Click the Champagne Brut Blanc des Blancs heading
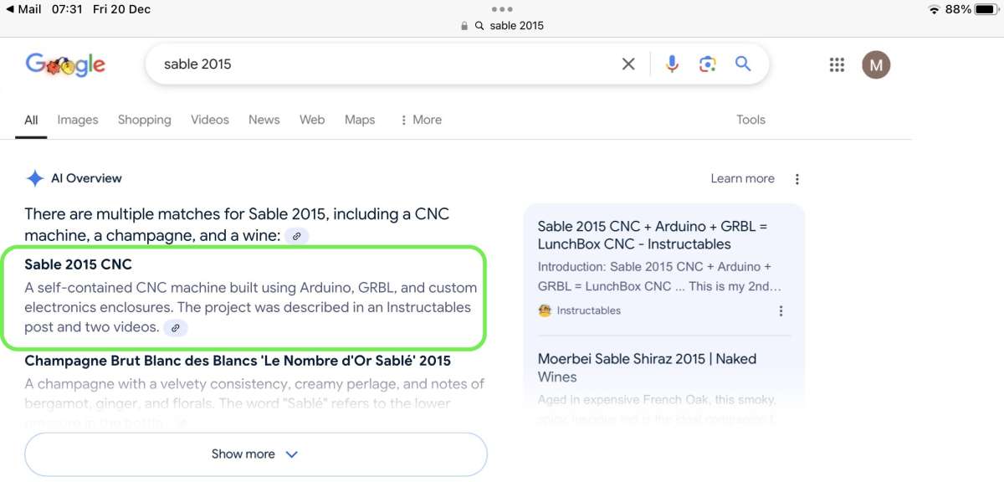 [238, 361]
